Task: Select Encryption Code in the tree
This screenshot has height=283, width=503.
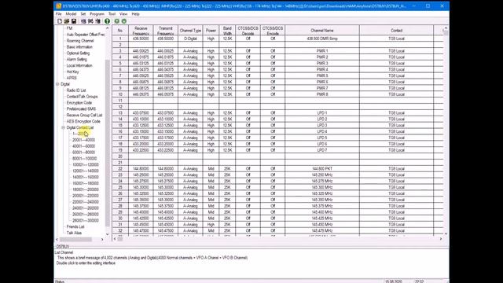Action: pos(79,103)
